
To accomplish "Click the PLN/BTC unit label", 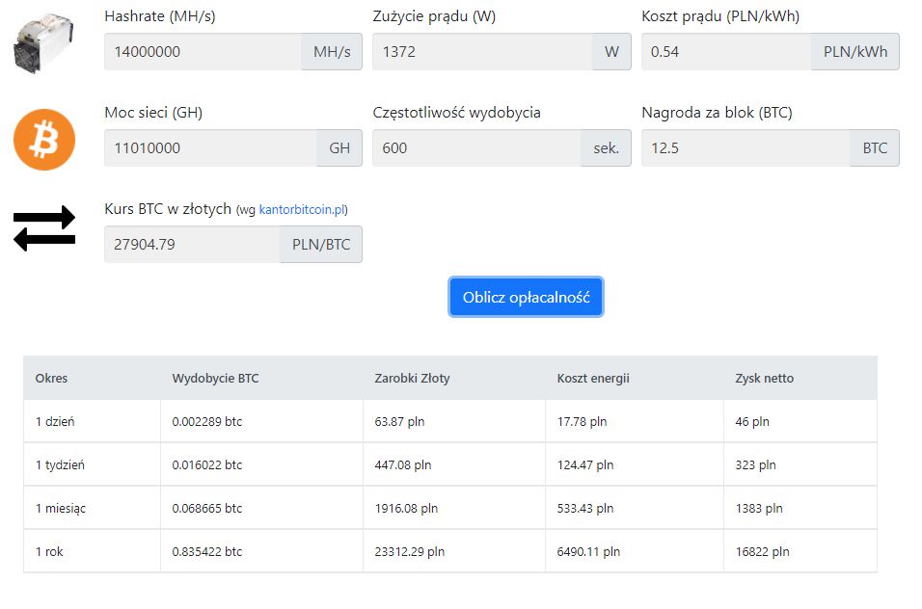I will 321,245.
